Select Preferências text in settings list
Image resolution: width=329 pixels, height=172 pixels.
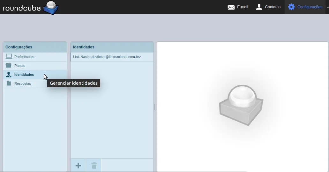[x=24, y=57]
